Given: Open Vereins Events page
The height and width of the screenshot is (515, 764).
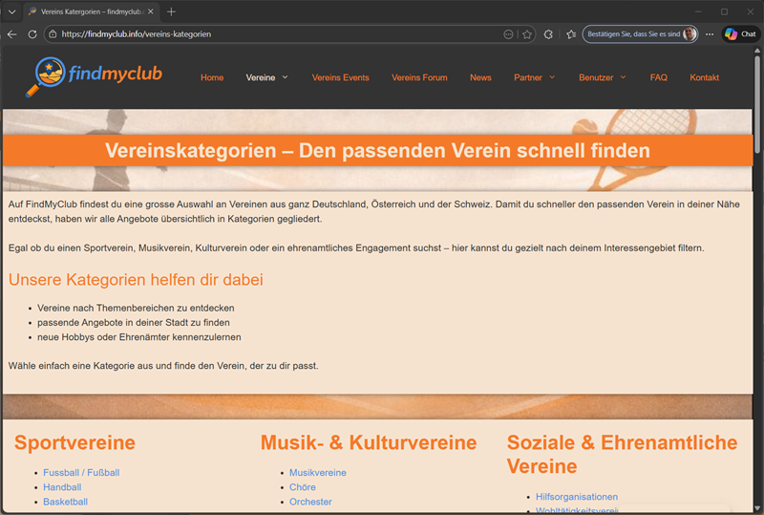Looking at the screenshot, I should [x=341, y=77].
